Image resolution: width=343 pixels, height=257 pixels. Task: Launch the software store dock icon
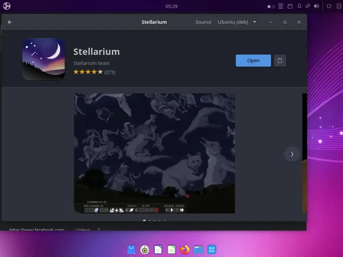click(131, 250)
